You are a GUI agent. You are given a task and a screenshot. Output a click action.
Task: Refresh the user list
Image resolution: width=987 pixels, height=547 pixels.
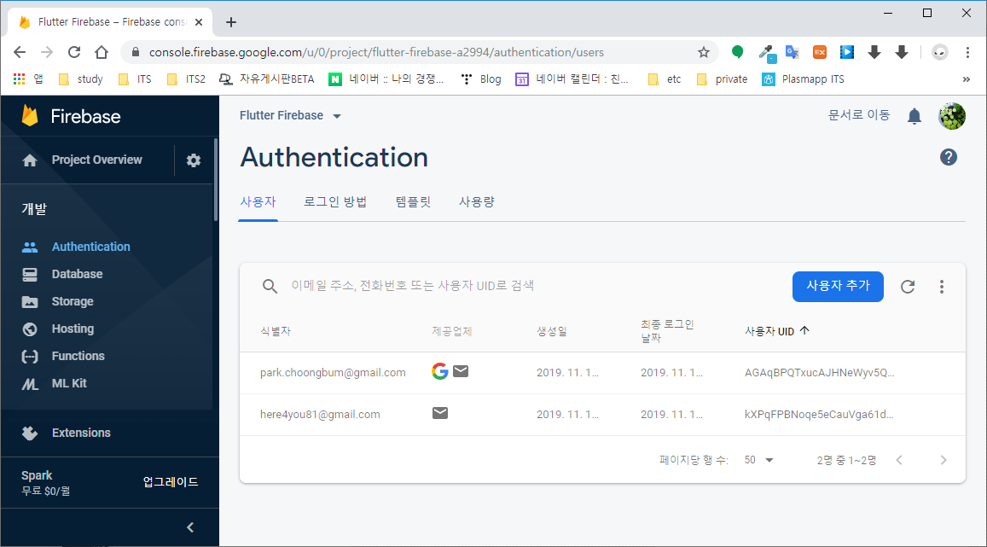click(908, 287)
